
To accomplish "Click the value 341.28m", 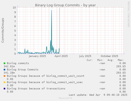I will (x=9, y=73).
